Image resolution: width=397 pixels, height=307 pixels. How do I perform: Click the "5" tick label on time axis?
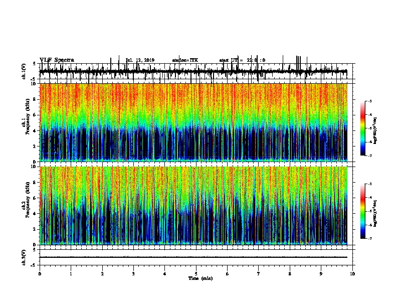coord(196,274)
